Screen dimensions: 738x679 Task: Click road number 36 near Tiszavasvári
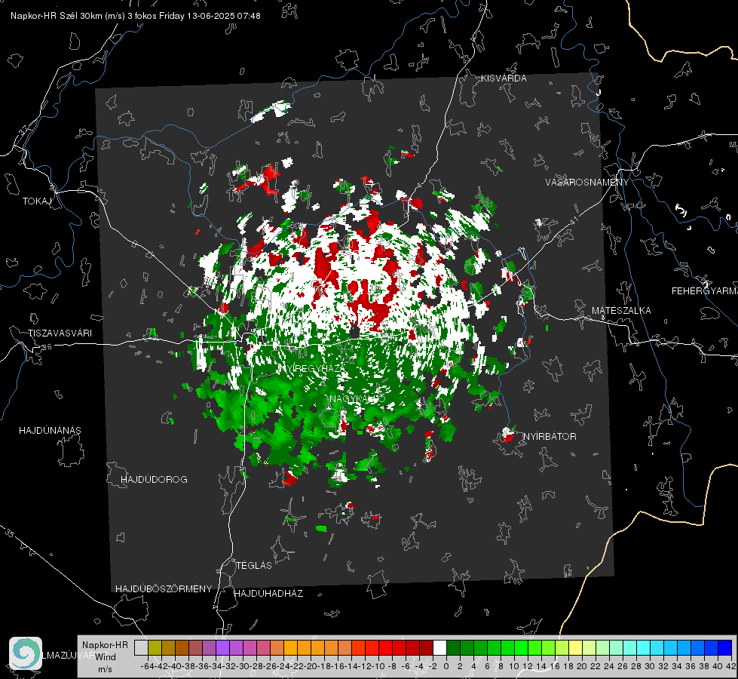click(x=47, y=347)
